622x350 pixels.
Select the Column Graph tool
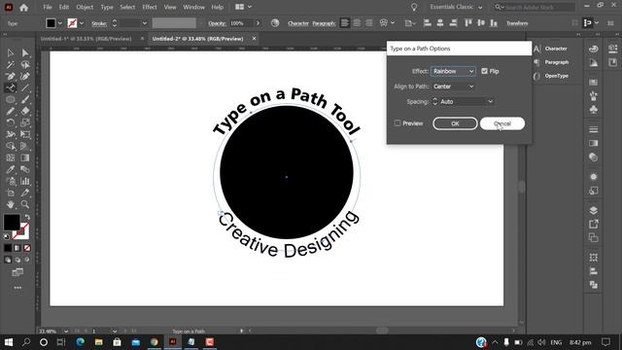pyautogui.click(x=25, y=181)
